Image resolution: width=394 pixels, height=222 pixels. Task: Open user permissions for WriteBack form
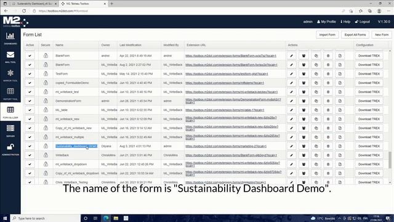(304, 155)
